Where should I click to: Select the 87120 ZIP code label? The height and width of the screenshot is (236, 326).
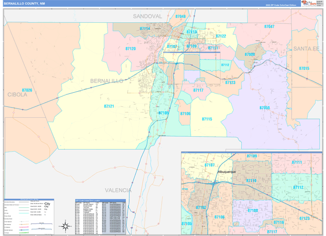point(131,49)
